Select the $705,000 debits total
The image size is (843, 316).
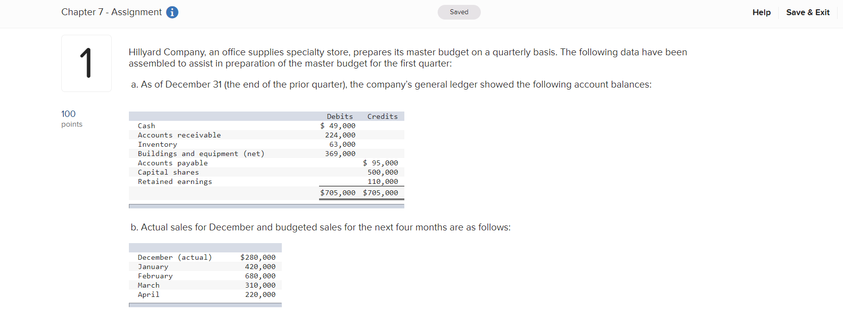pyautogui.click(x=338, y=193)
